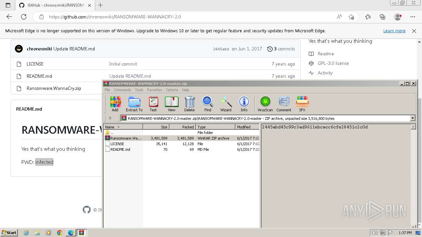Click the SFX toolbar icon

302,104
